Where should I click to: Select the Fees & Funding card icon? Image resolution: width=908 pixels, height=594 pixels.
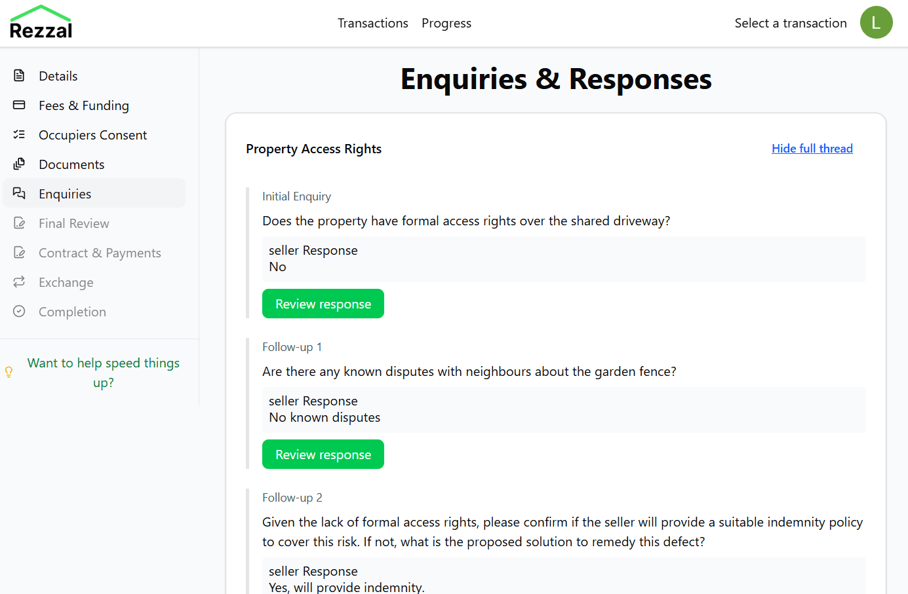coord(20,105)
